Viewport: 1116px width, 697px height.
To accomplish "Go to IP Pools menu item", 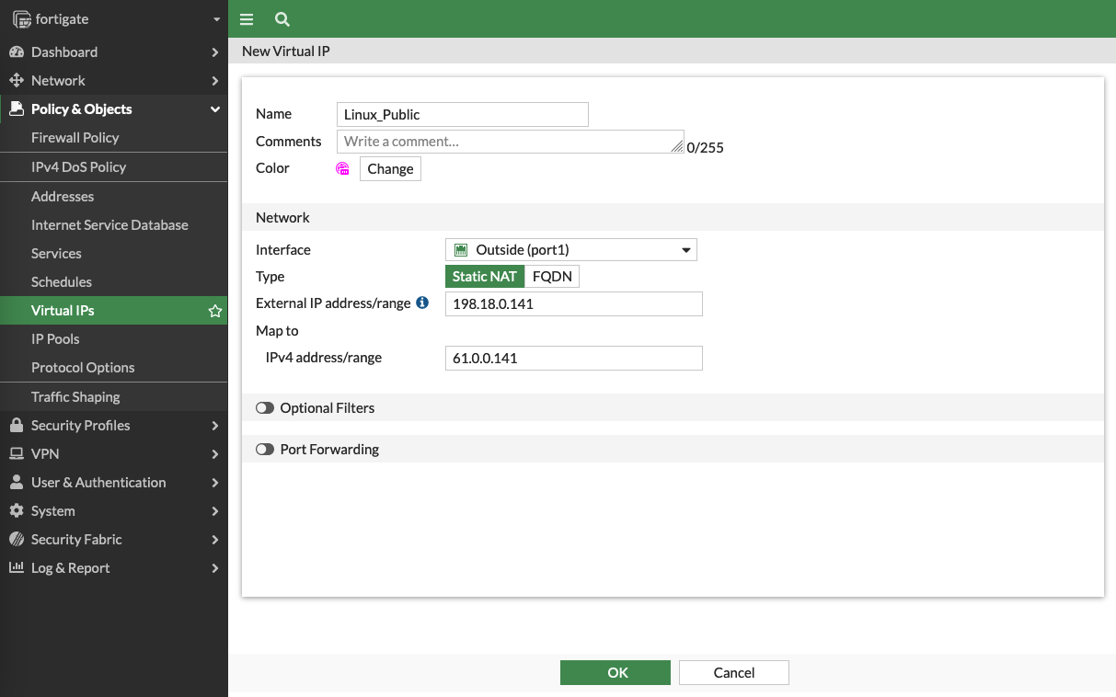I will click(x=55, y=339).
